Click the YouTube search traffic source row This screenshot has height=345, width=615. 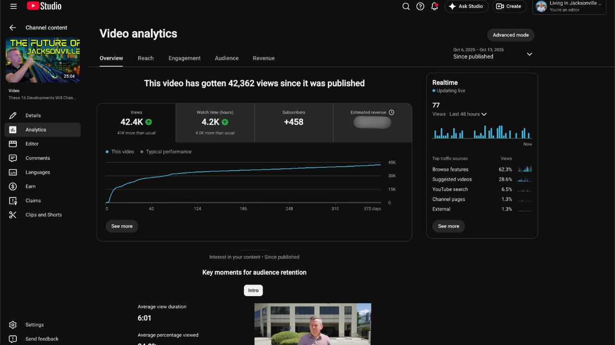click(482, 189)
